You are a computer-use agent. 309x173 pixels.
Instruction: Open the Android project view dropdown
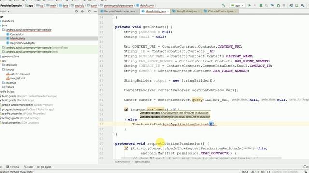pos(5,12)
